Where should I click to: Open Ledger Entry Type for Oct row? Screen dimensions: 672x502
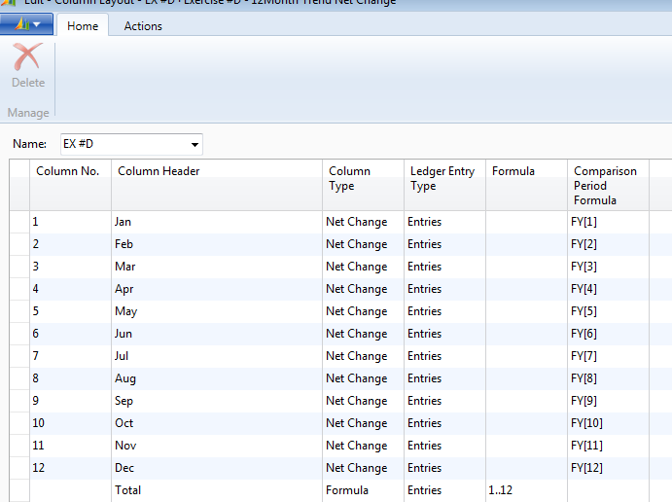point(443,423)
